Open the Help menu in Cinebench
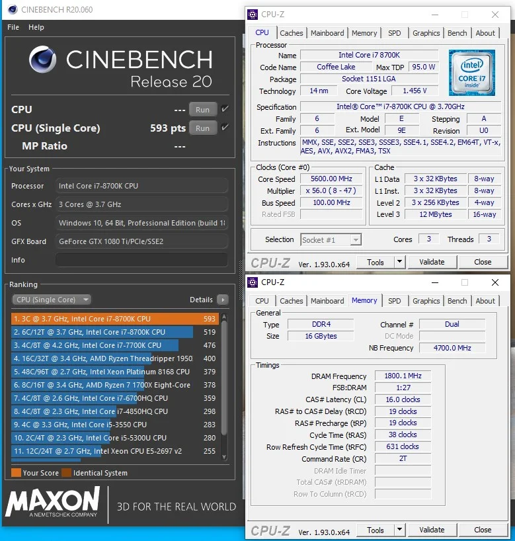The height and width of the screenshot is (541, 515). pyautogui.click(x=36, y=27)
